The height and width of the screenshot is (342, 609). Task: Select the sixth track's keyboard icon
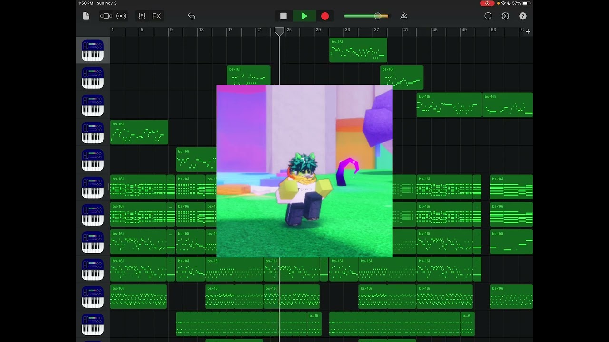coord(93,188)
